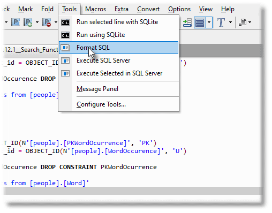Expand the word wrap dropdown arrow
Screen dimensions: 272x213
(209, 22)
